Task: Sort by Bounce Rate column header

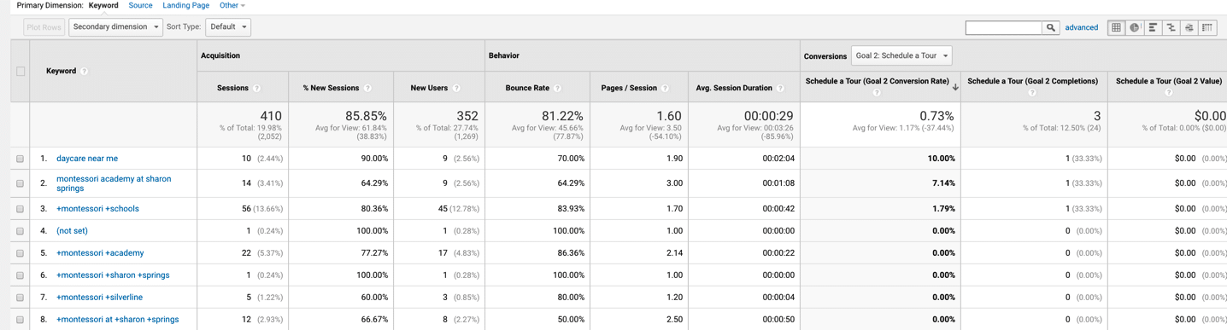Action: tap(527, 88)
